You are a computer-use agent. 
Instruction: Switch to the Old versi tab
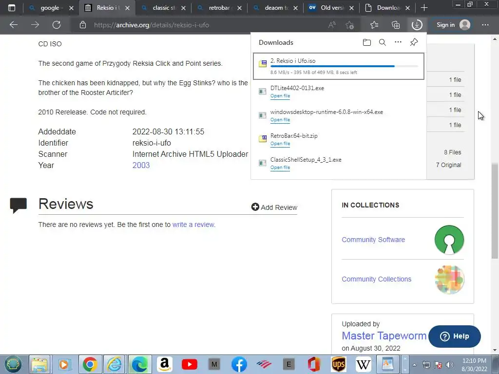[332, 8]
